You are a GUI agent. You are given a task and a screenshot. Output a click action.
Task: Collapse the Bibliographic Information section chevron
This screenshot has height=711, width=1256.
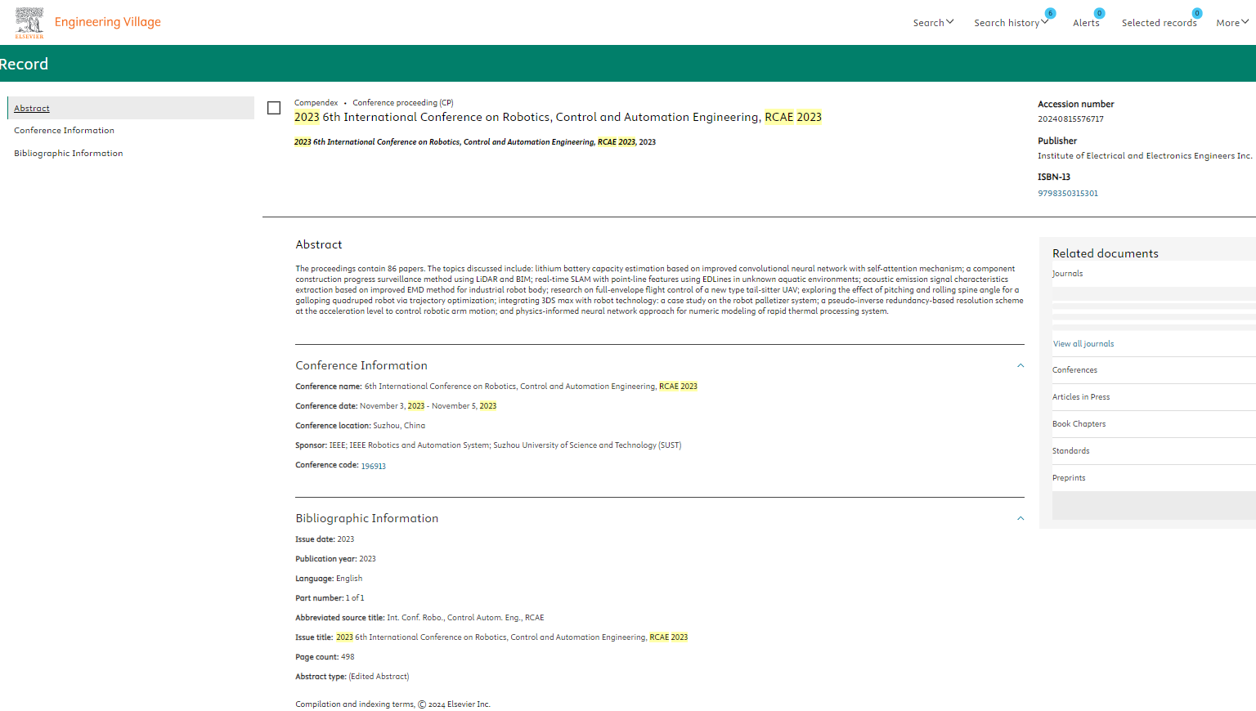(1020, 518)
